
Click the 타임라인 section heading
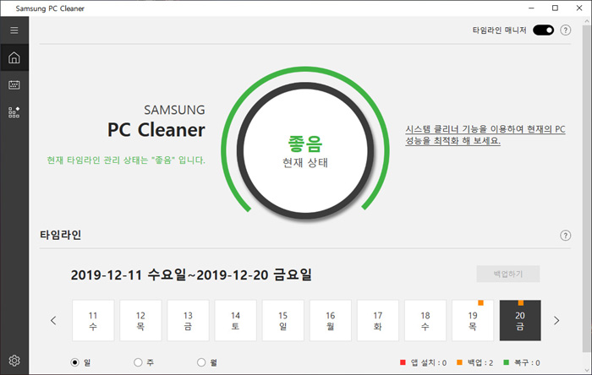pos(60,235)
